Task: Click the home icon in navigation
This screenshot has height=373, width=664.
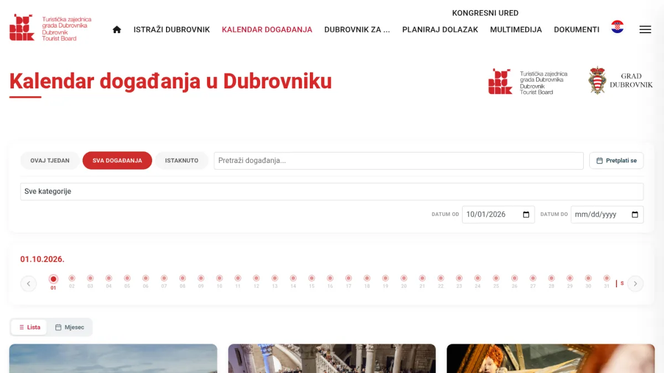Action: pyautogui.click(x=117, y=30)
